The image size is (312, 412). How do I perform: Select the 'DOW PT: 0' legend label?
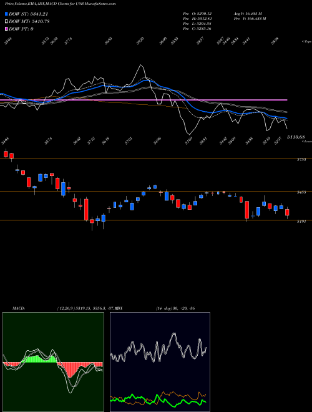21,29
